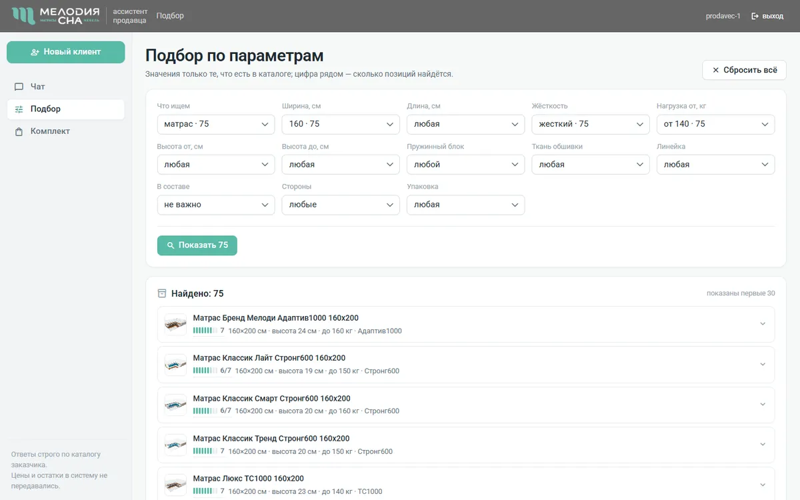The width and height of the screenshot is (800, 500).
Task: Open the Пружинный блок dropdown
Action: click(466, 165)
